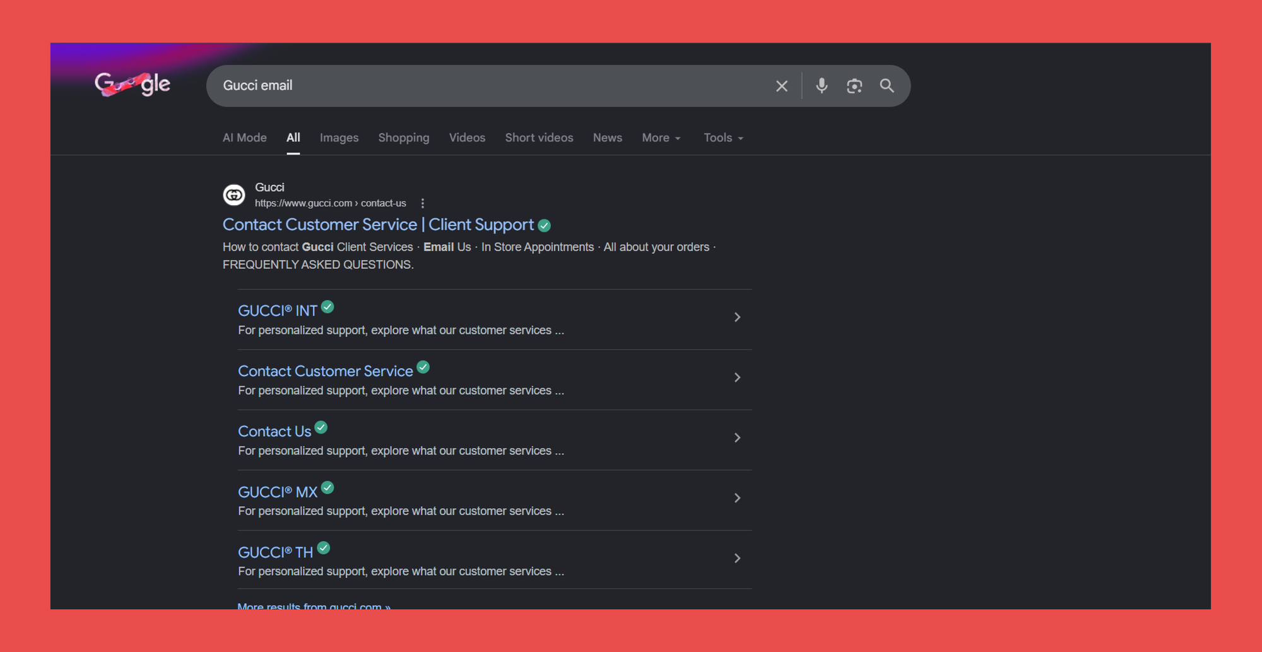Open the Shopping results tab
The image size is (1262, 652).
click(403, 138)
